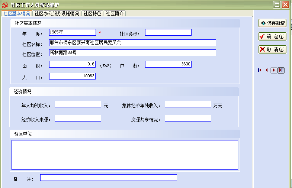
Task: Go to the first record
Action: point(260,70)
